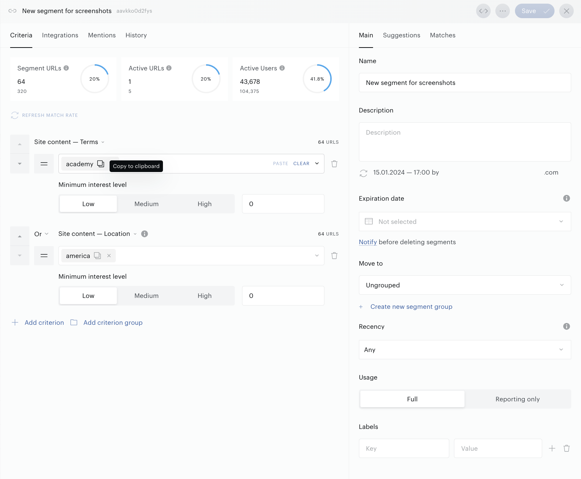
Task: Move the Terms criterion up
Action: [20, 144]
